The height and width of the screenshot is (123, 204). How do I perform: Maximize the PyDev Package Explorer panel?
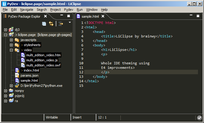[x=69, y=16]
